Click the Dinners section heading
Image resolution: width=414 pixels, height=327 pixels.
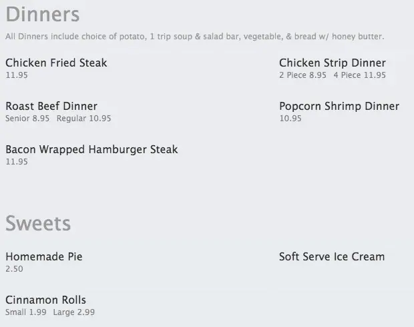coord(42,14)
